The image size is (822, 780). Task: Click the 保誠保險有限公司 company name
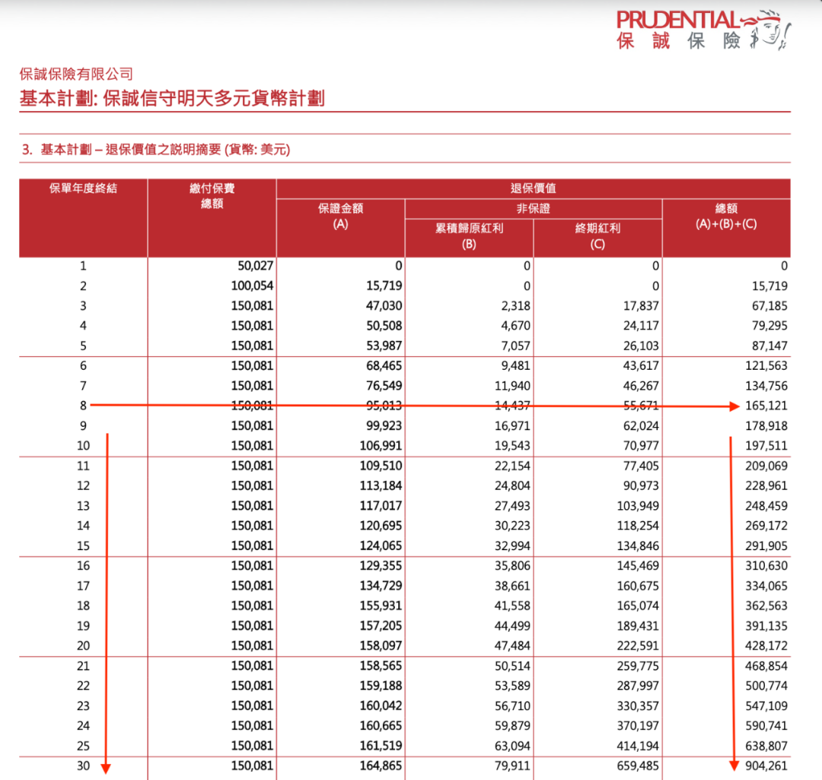pos(76,74)
